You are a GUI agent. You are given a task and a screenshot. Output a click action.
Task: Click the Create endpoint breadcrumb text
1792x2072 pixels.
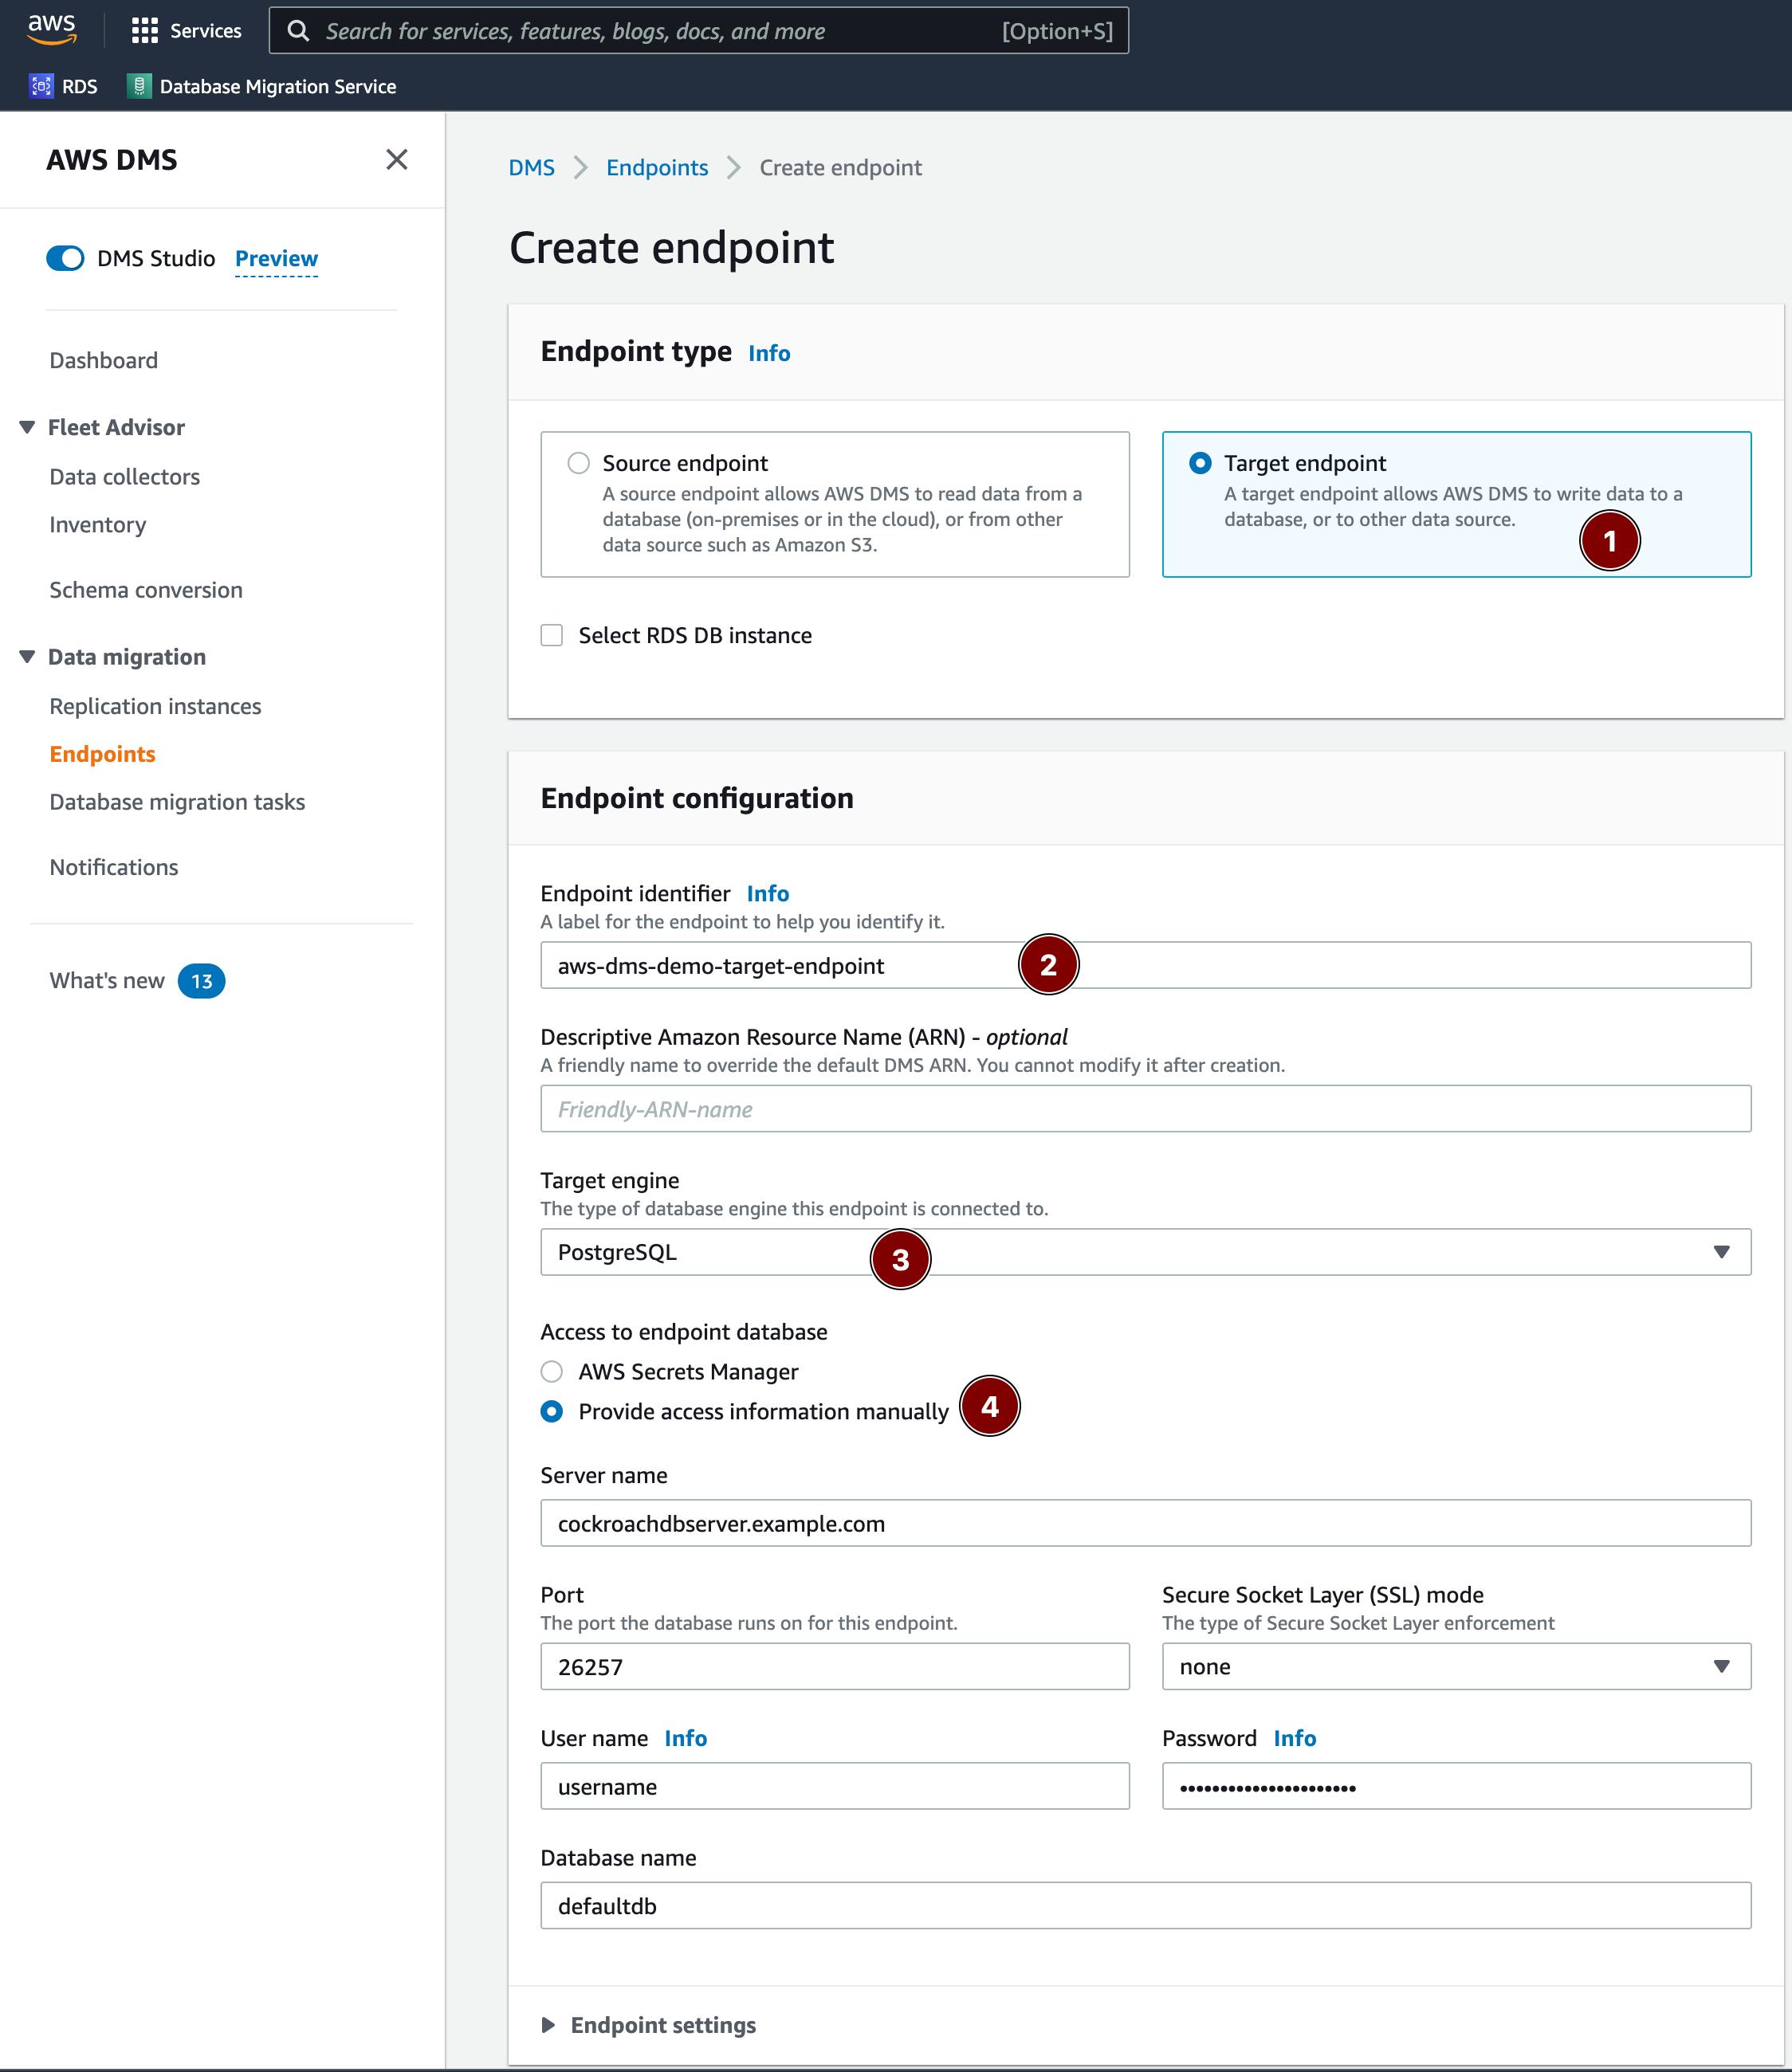click(x=840, y=167)
